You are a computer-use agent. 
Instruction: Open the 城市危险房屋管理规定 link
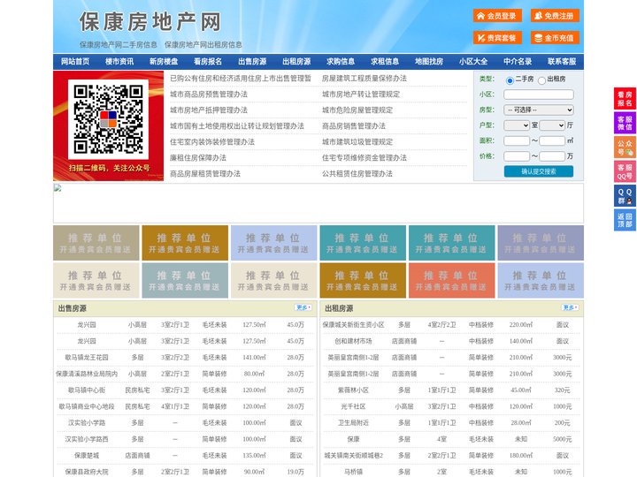tap(357, 110)
